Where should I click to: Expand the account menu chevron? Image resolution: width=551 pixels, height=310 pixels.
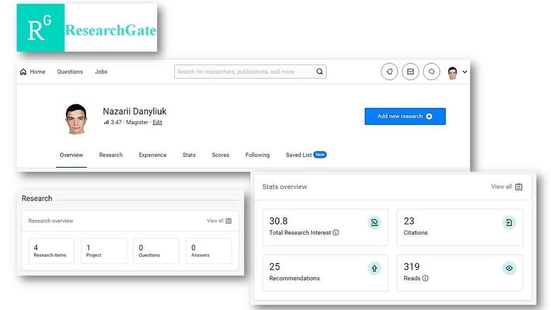464,72
